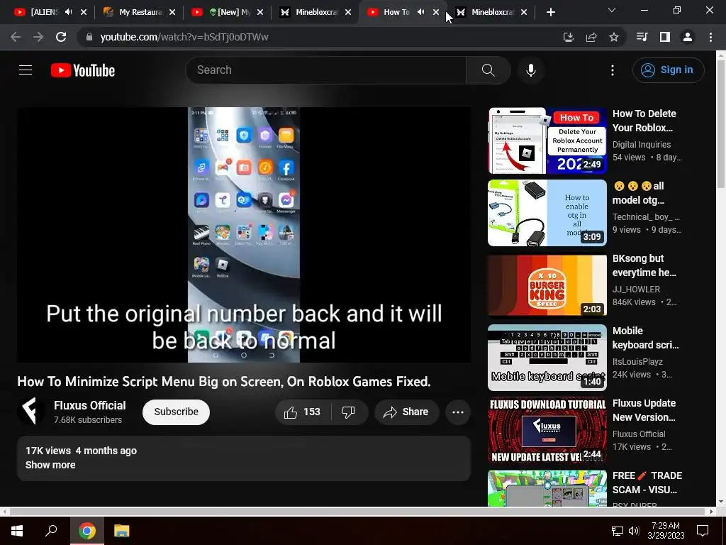Expand description with Show more
The width and height of the screenshot is (726, 545).
point(50,465)
